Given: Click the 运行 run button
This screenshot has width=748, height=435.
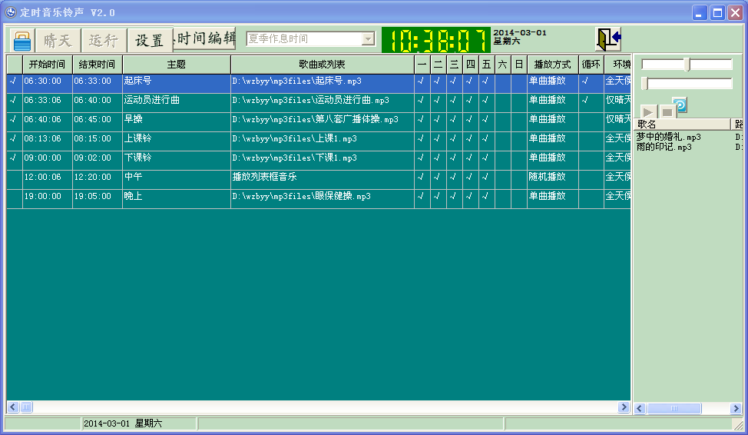Looking at the screenshot, I should [x=104, y=40].
